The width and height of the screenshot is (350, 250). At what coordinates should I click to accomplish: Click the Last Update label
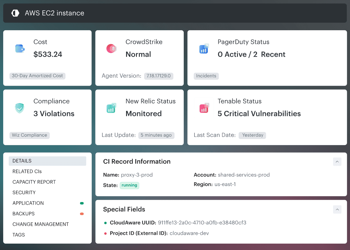coord(119,135)
